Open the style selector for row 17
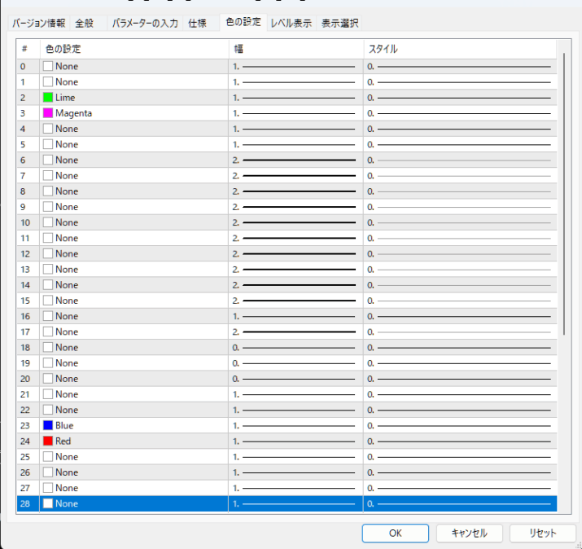Viewport: 582px width, 549px height. point(460,332)
